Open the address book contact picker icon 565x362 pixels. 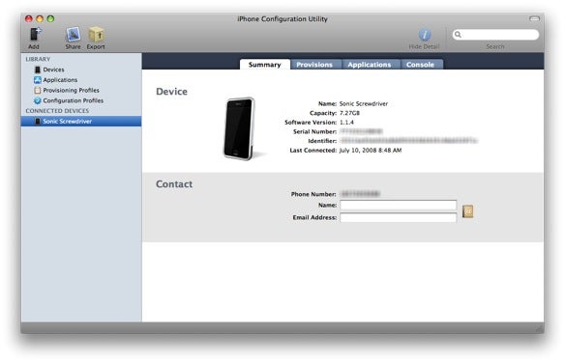[x=467, y=211]
